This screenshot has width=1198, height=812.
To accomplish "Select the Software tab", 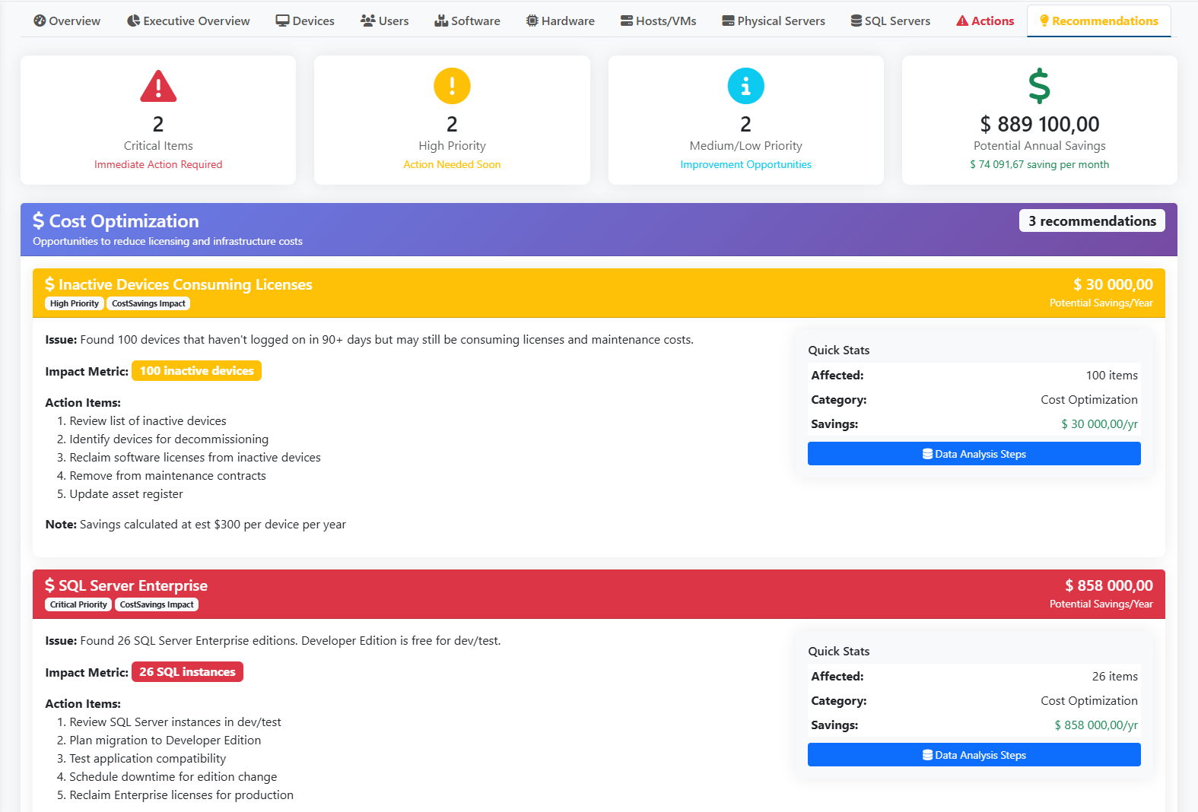I will [x=467, y=21].
